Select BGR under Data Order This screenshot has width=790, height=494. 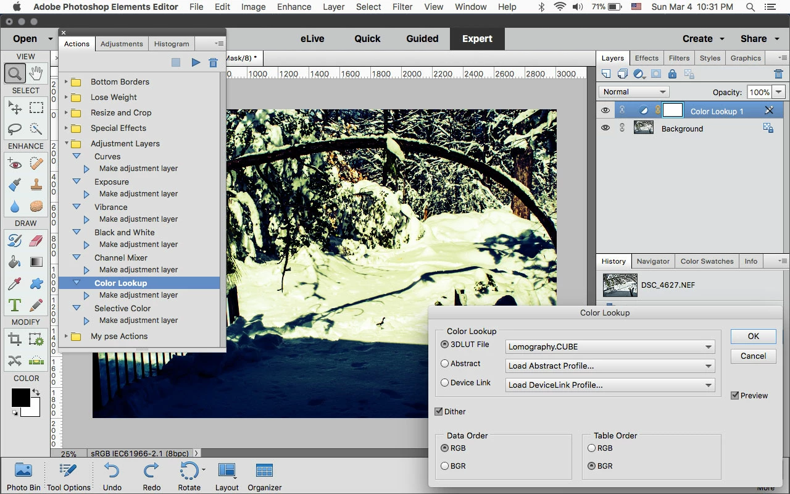(444, 466)
